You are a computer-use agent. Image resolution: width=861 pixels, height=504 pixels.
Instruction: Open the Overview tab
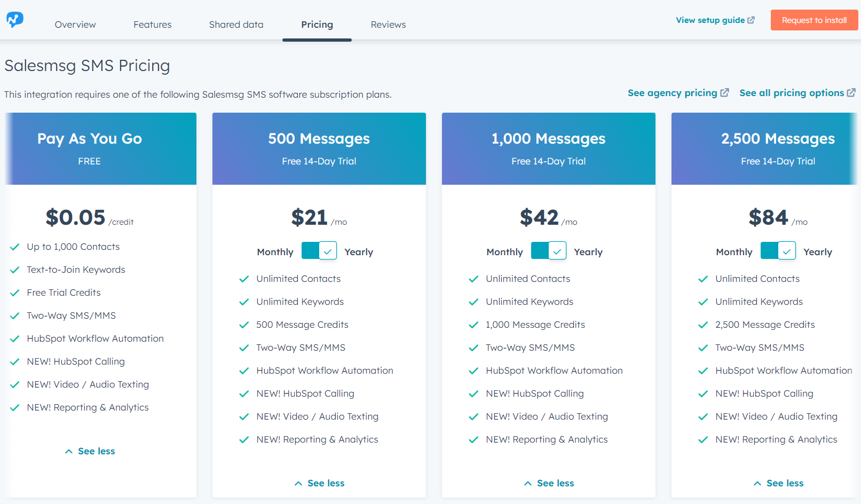tap(75, 25)
